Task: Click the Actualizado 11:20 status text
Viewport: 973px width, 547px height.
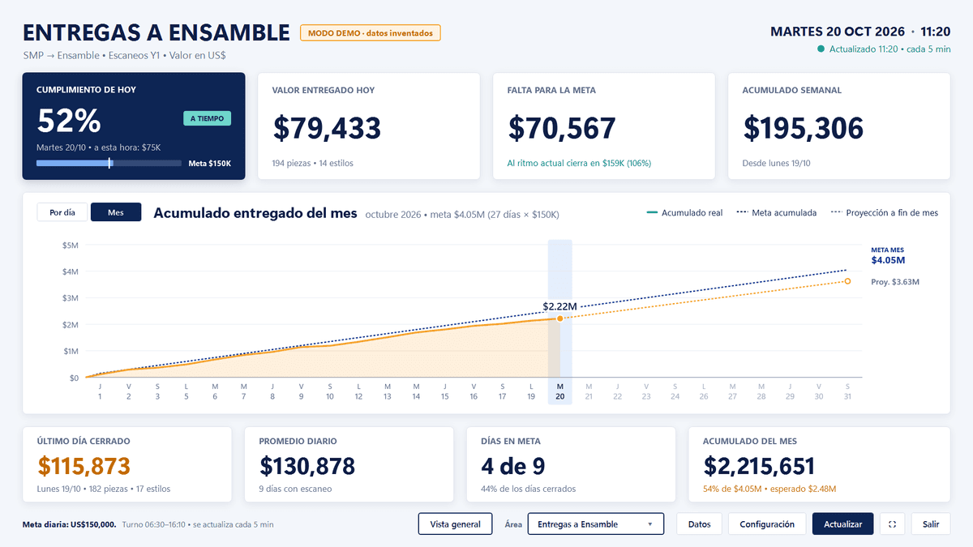Action: click(889, 49)
